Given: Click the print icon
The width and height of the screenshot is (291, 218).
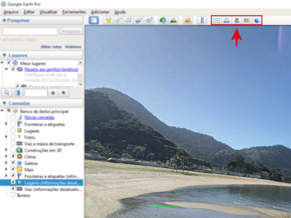Looking at the screenshot, I should (x=227, y=20).
